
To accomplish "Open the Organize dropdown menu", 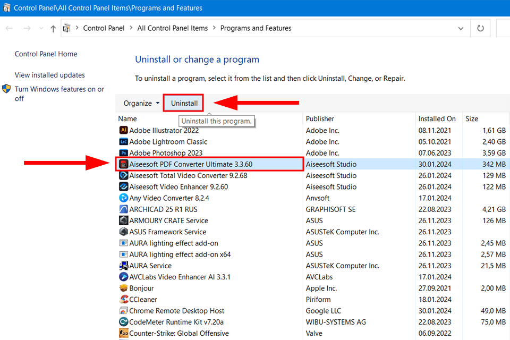I will [x=141, y=103].
